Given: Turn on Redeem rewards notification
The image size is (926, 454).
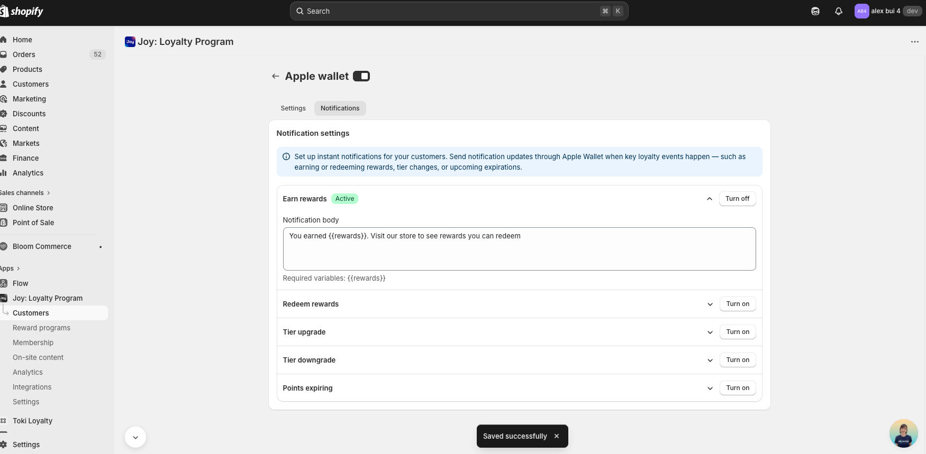Looking at the screenshot, I should click(x=738, y=304).
